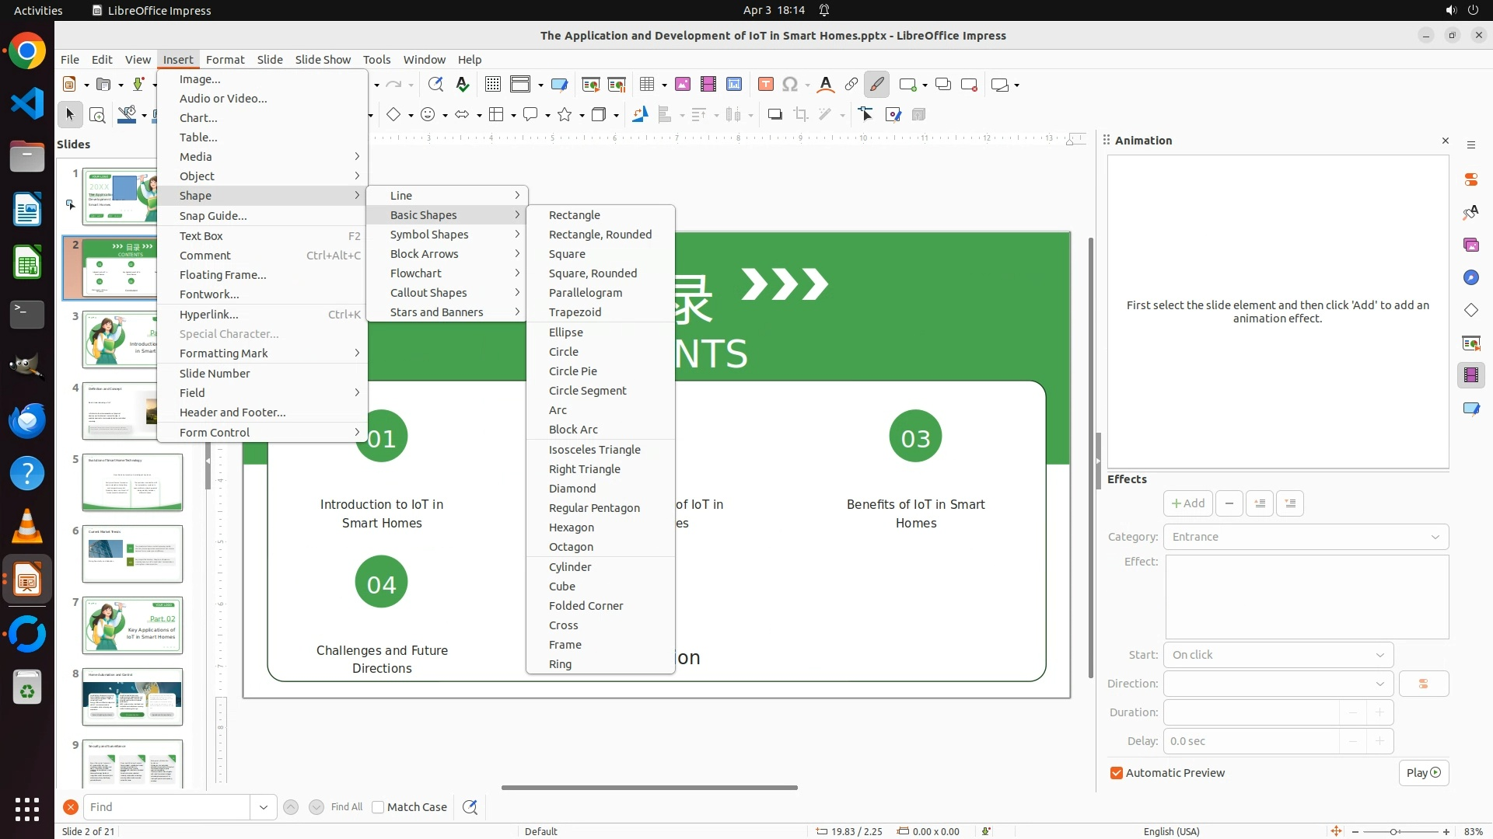1493x839 pixels.
Task: Click the Insert Fontwork Text icon
Action: (826, 85)
